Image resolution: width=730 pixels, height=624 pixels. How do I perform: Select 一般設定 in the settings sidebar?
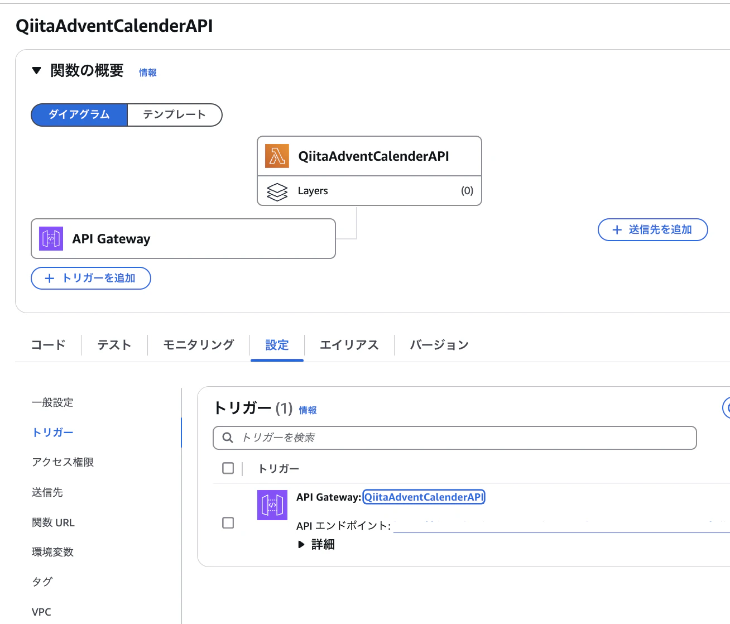point(52,402)
